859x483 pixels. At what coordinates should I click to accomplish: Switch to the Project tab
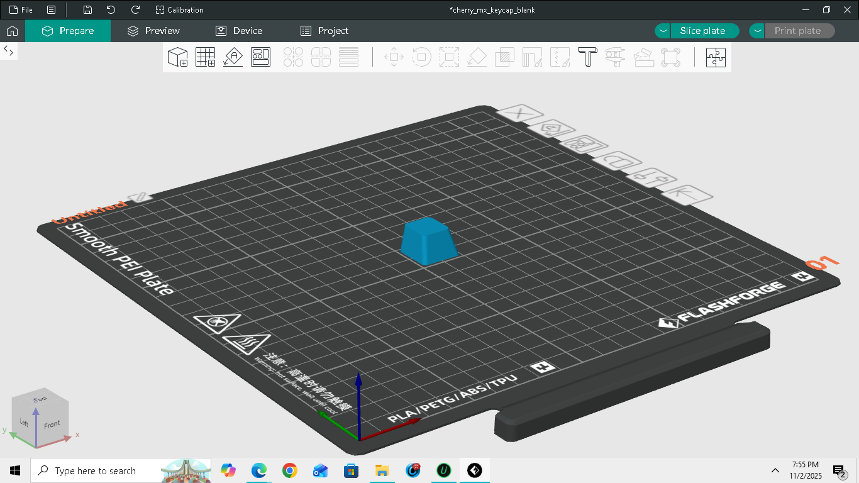(324, 31)
